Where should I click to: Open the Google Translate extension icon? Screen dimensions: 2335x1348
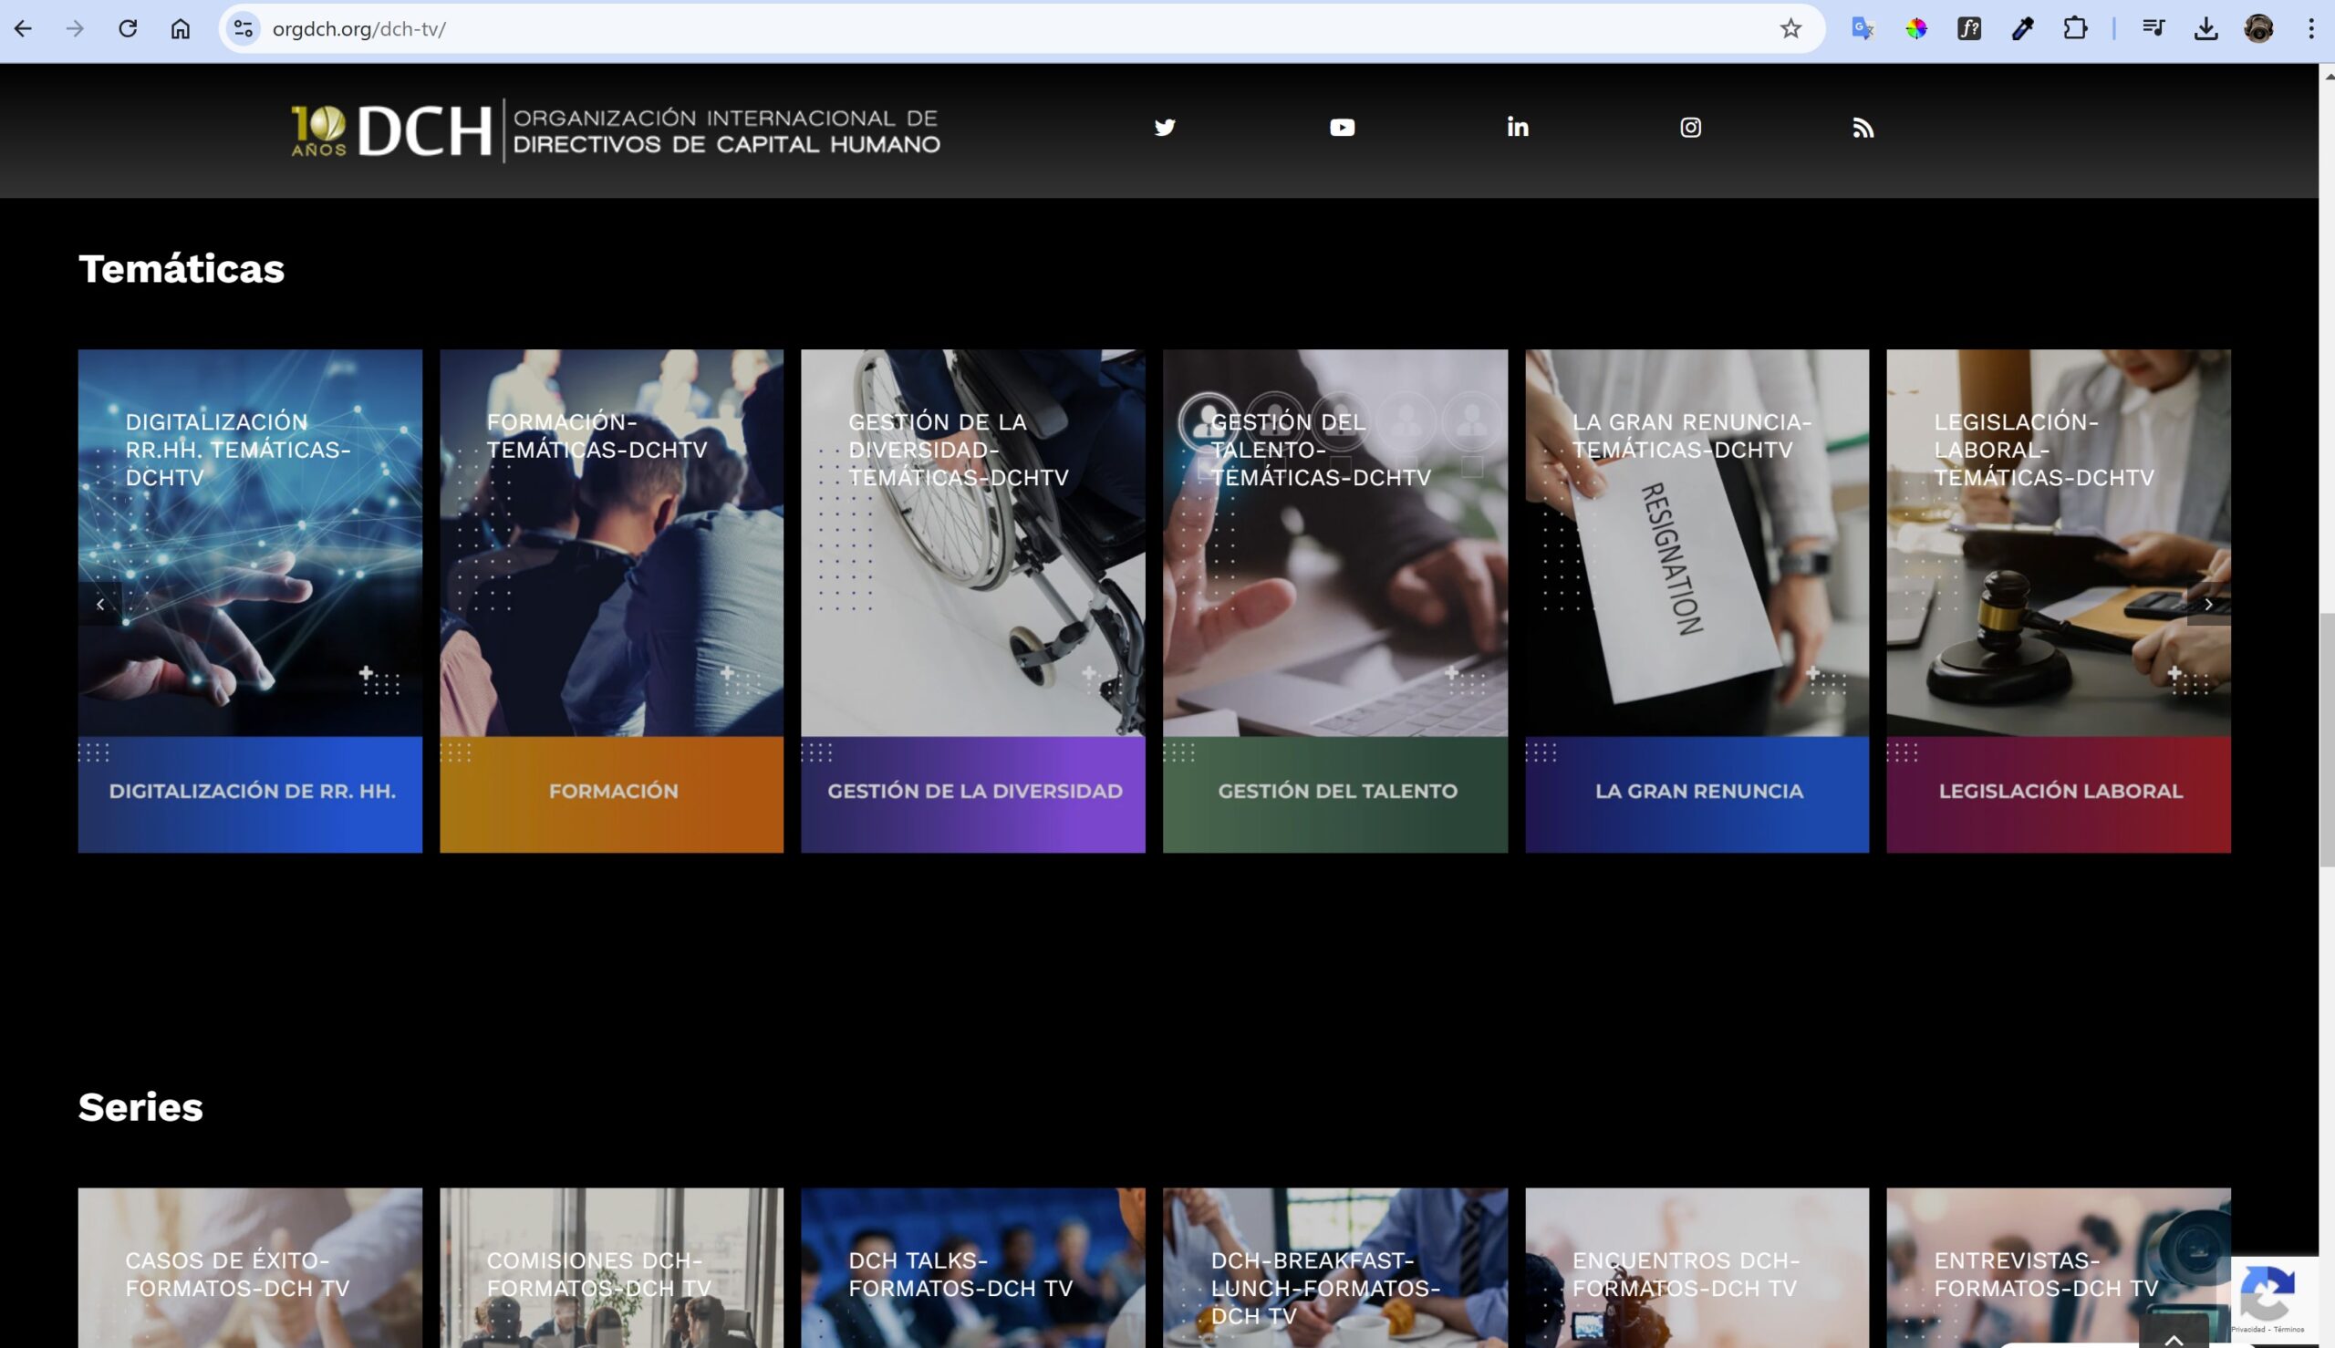[x=1863, y=28]
